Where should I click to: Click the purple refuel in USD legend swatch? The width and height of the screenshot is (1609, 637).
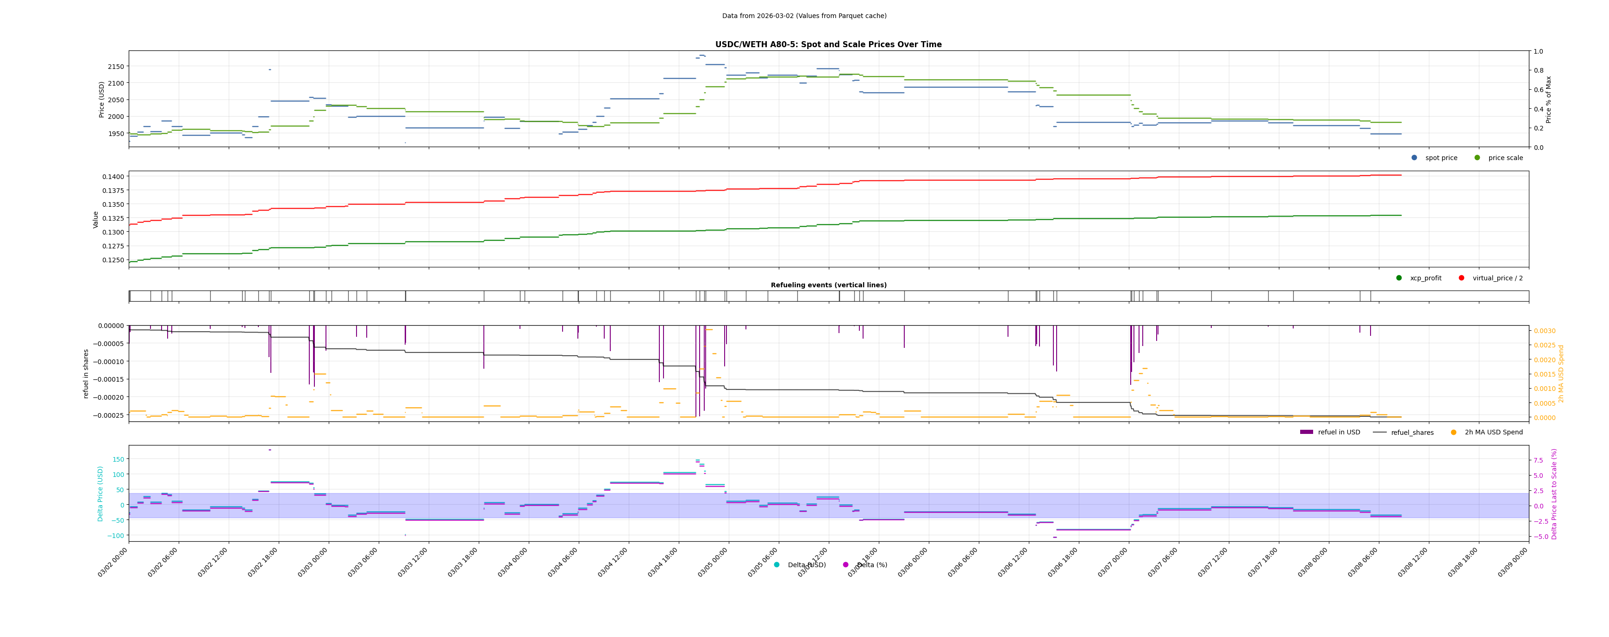(1307, 433)
